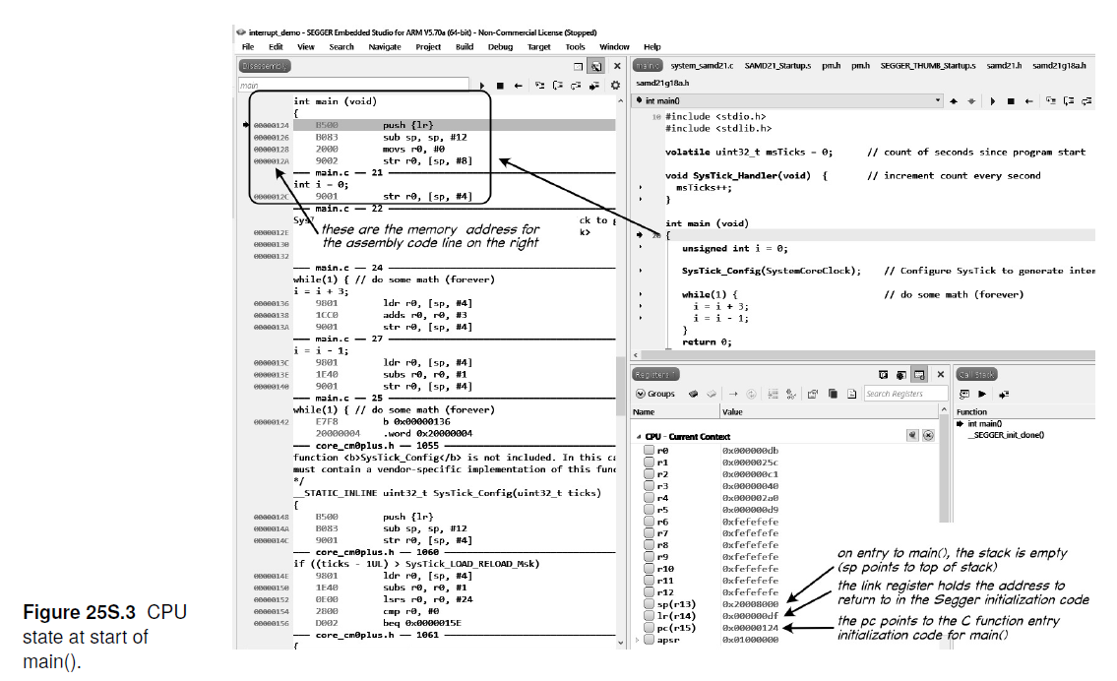Resume execution with the play icon
Image resolution: width=1117 pixels, height=681 pixels.
(482, 86)
